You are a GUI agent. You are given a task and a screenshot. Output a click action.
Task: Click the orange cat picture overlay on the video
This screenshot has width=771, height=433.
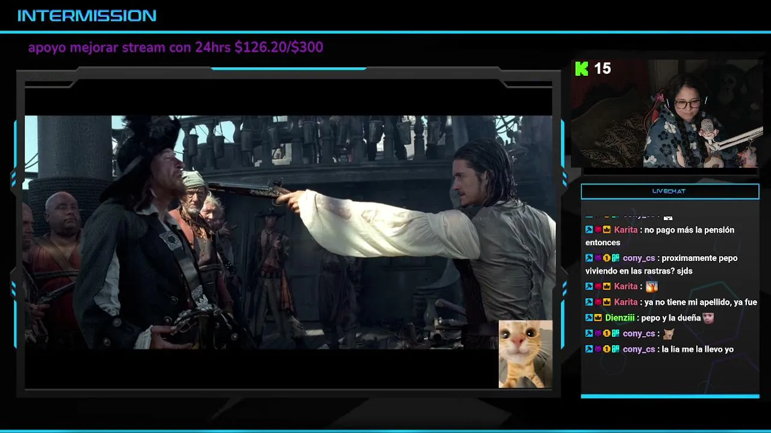[525, 354]
